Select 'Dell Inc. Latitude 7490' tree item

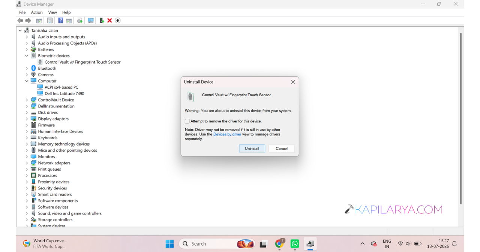[61, 94]
